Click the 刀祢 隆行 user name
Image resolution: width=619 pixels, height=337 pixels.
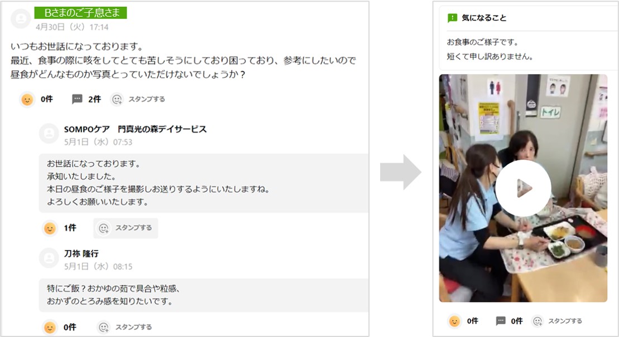81,253
